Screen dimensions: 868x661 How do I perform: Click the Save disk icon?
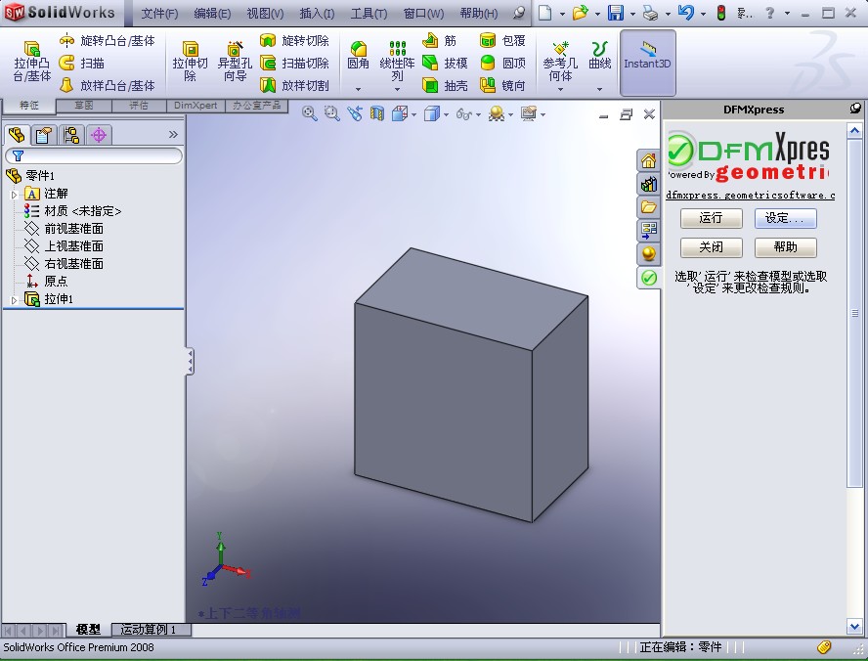tap(616, 13)
